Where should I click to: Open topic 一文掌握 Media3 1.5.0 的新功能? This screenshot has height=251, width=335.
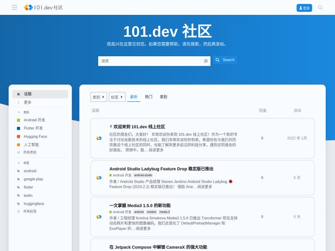coord(140,205)
